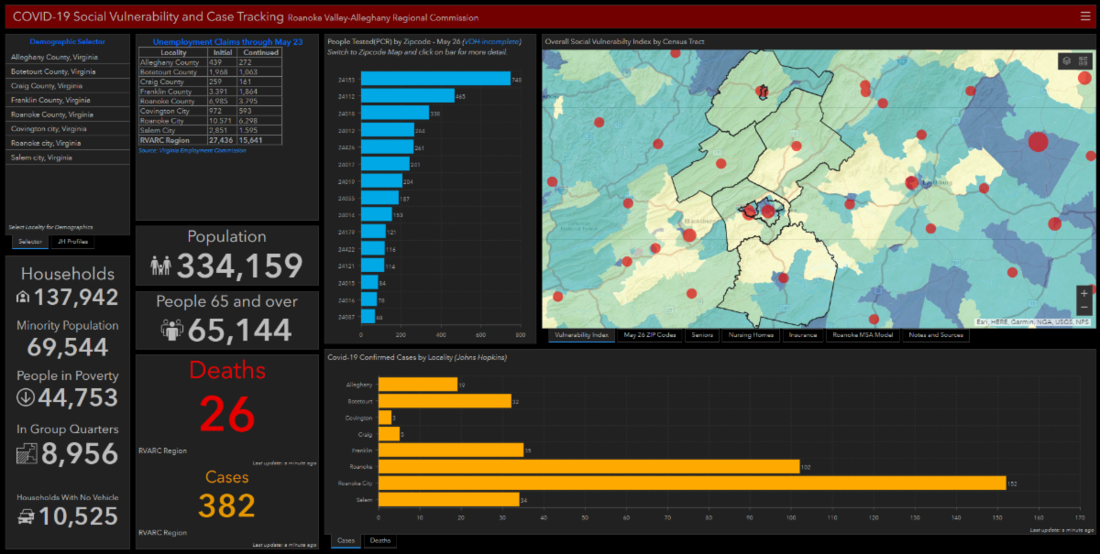The width and height of the screenshot is (1100, 554).
Task: View the Notes and Sources tab
Action: (x=934, y=335)
